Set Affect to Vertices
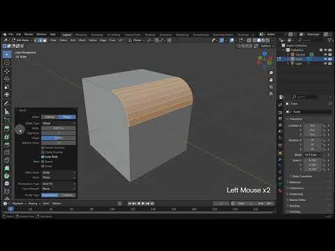Image resolution: width=335 pixels, height=251 pixels. pyautogui.click(x=50, y=117)
